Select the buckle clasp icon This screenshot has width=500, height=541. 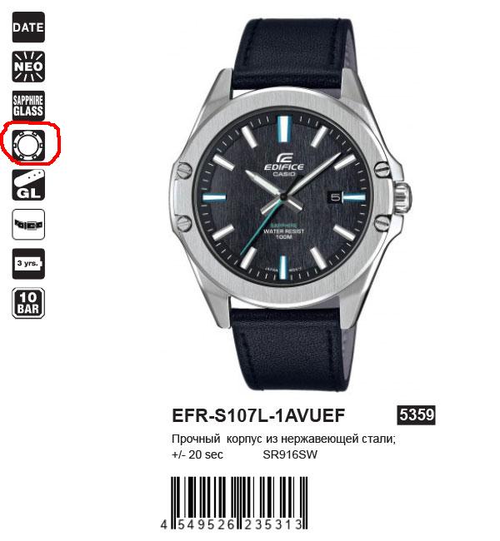(28, 224)
